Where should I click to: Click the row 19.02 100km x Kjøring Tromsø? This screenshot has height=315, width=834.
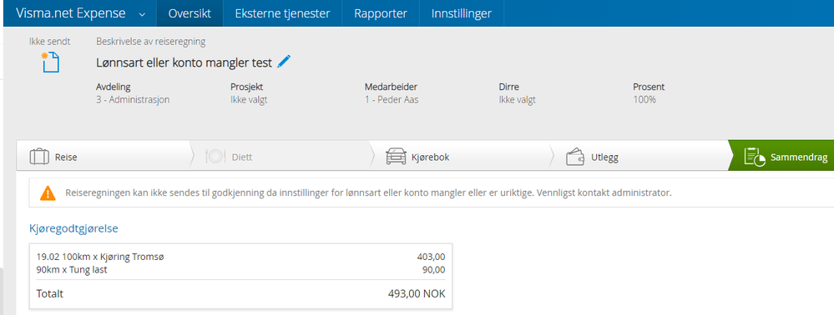click(240, 257)
